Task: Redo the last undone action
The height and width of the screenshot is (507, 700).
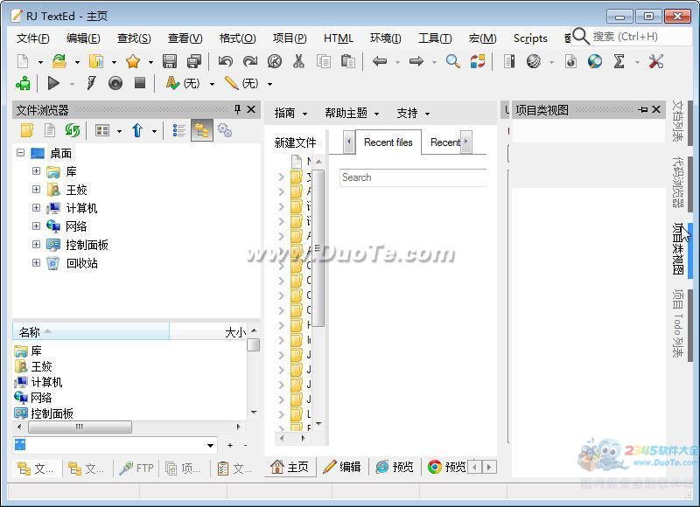Action: [x=250, y=61]
